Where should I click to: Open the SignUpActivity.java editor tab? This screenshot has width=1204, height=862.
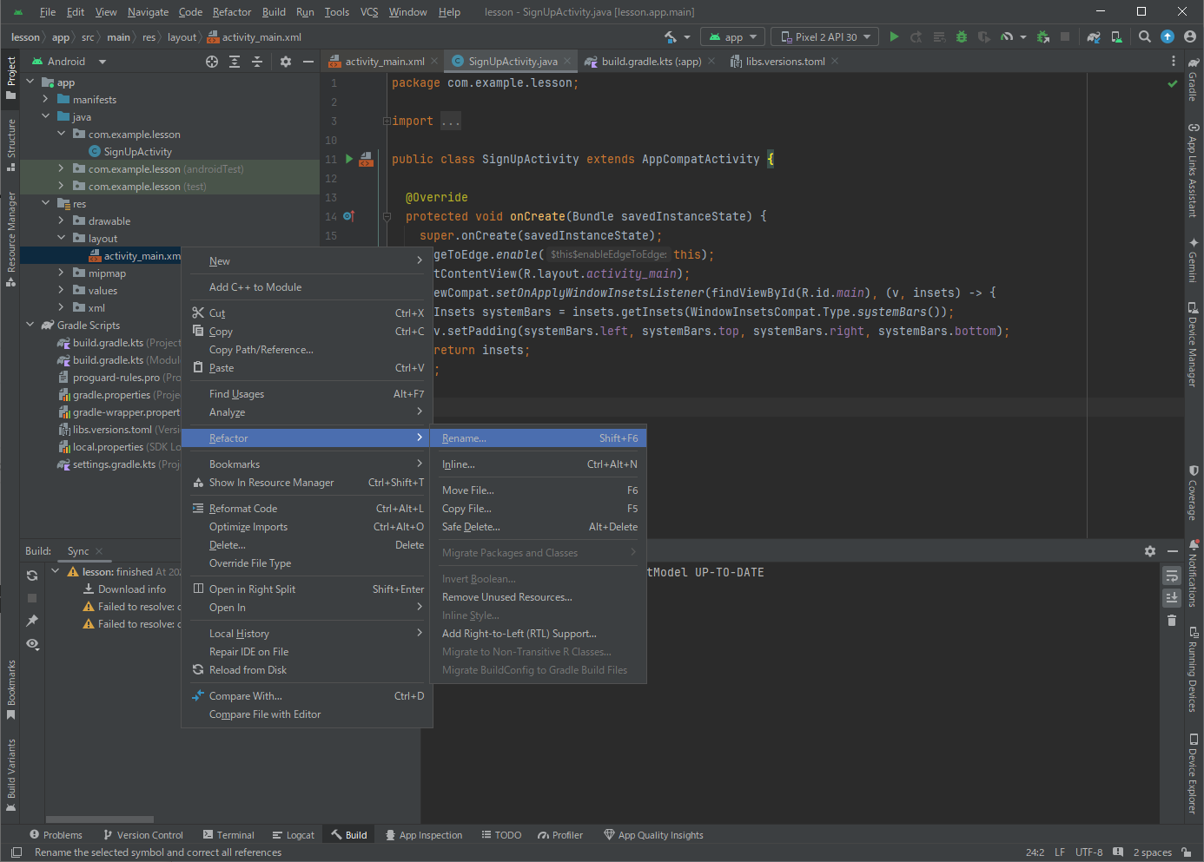point(511,62)
